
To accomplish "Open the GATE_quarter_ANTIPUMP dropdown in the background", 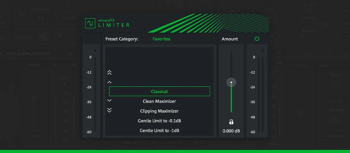I will click(x=70, y=54).
